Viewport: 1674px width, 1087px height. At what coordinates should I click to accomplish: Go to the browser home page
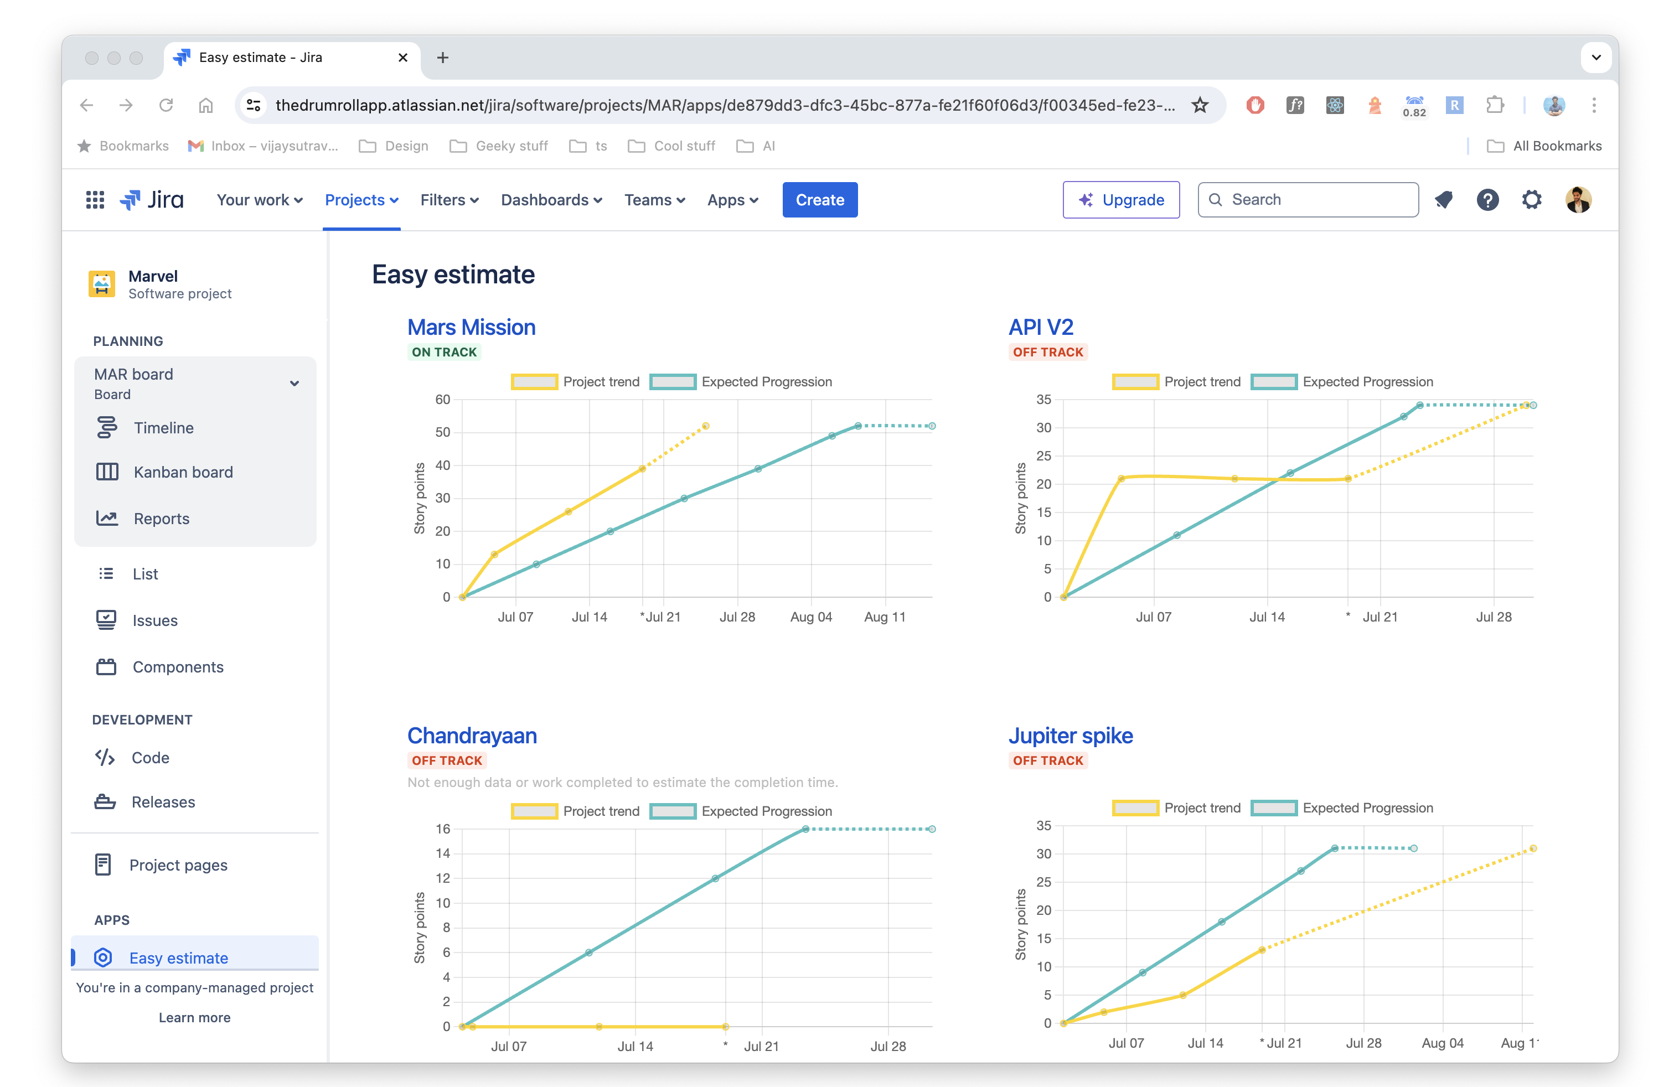(205, 106)
